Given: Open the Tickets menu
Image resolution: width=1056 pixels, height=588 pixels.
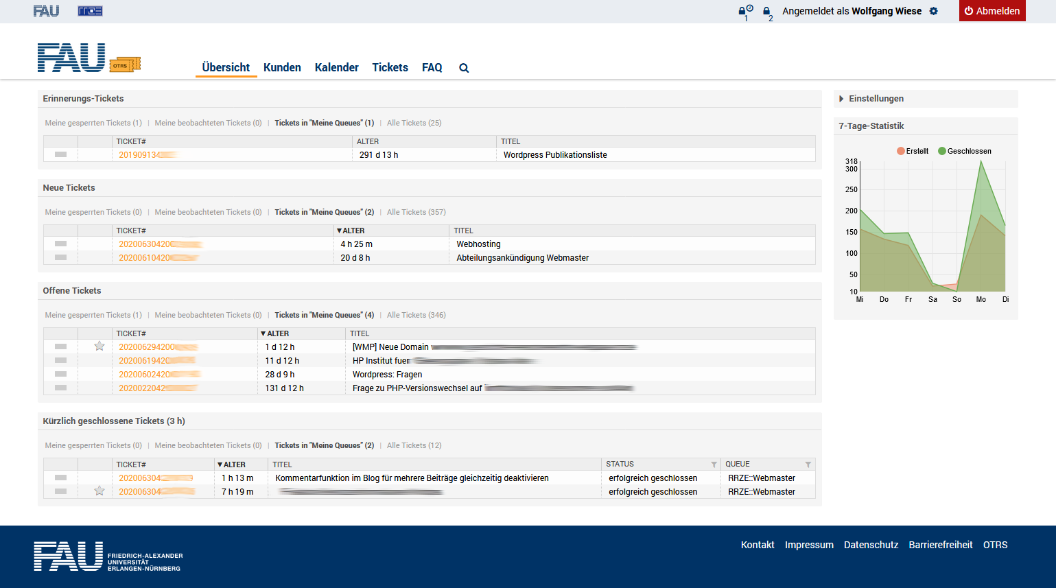Looking at the screenshot, I should [x=390, y=67].
